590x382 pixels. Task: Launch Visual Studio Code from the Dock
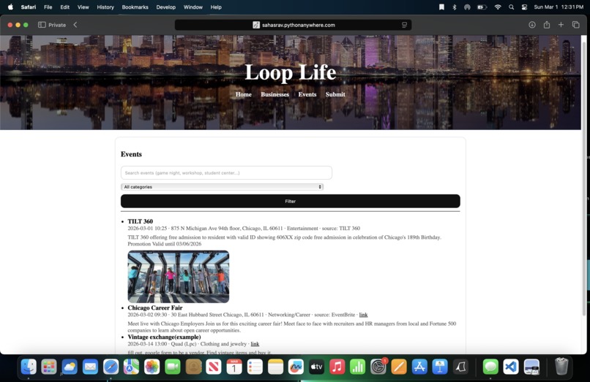pos(511,367)
